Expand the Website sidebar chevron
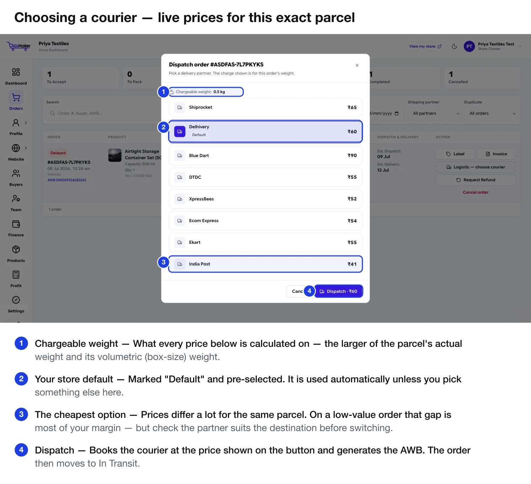The image size is (531, 484). (26, 148)
